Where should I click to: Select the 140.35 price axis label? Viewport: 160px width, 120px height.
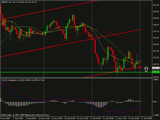pos(156,77)
